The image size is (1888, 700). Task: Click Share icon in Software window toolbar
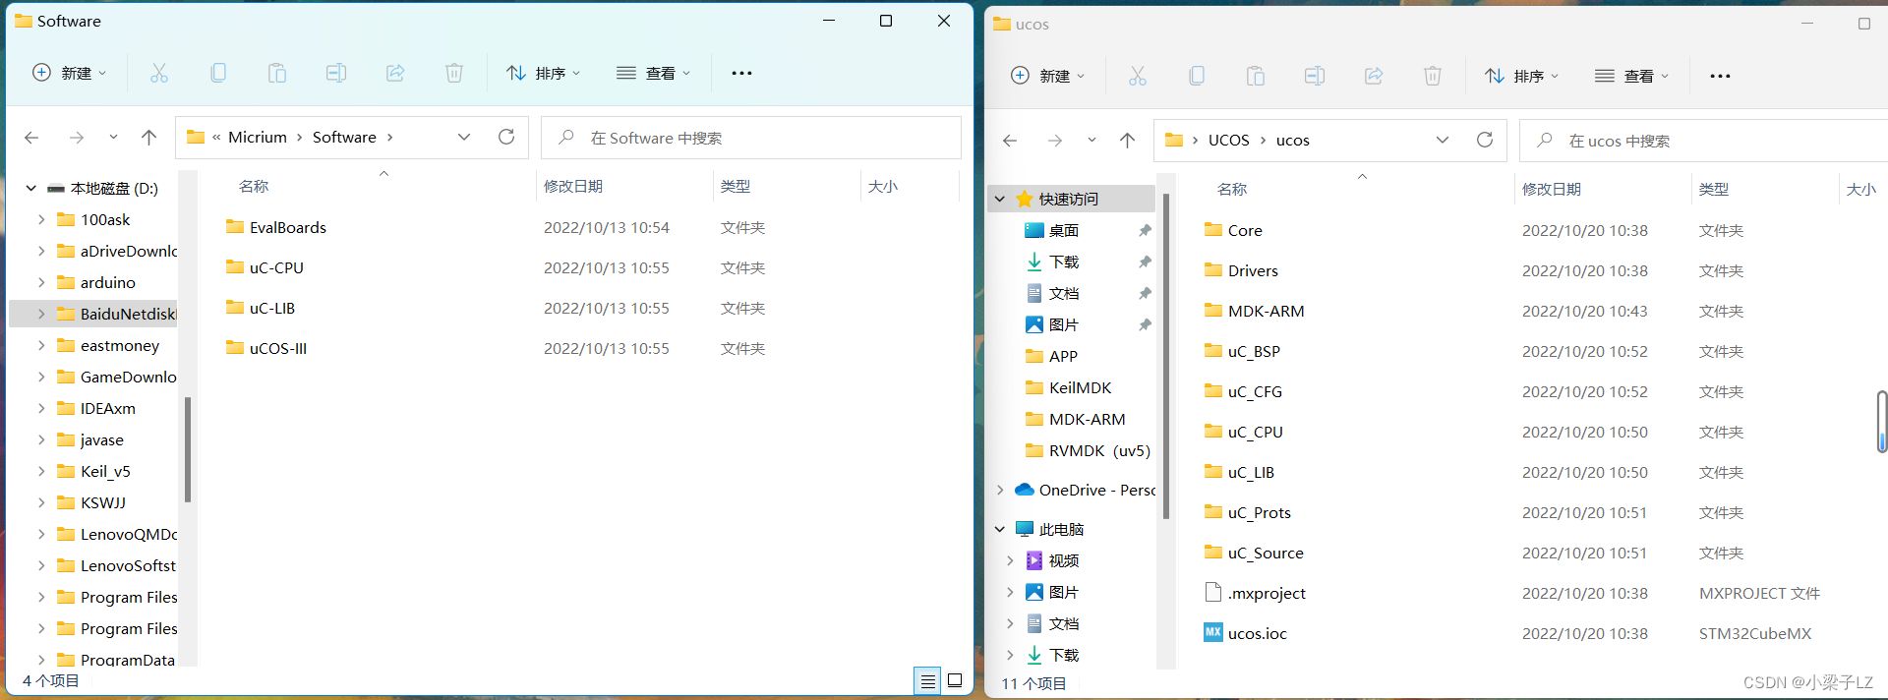coord(395,73)
